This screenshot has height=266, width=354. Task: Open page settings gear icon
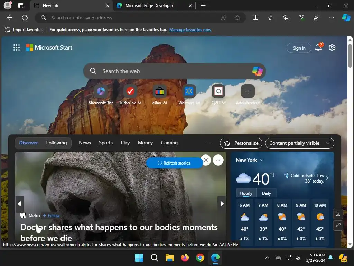[332, 47]
